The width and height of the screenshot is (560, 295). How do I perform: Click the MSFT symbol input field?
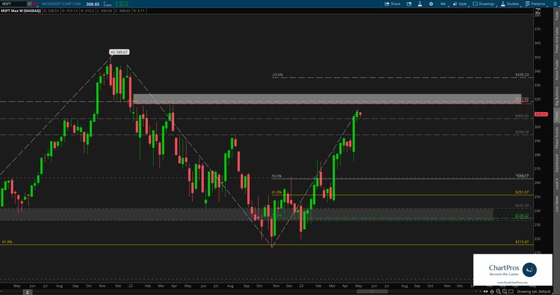14,4
